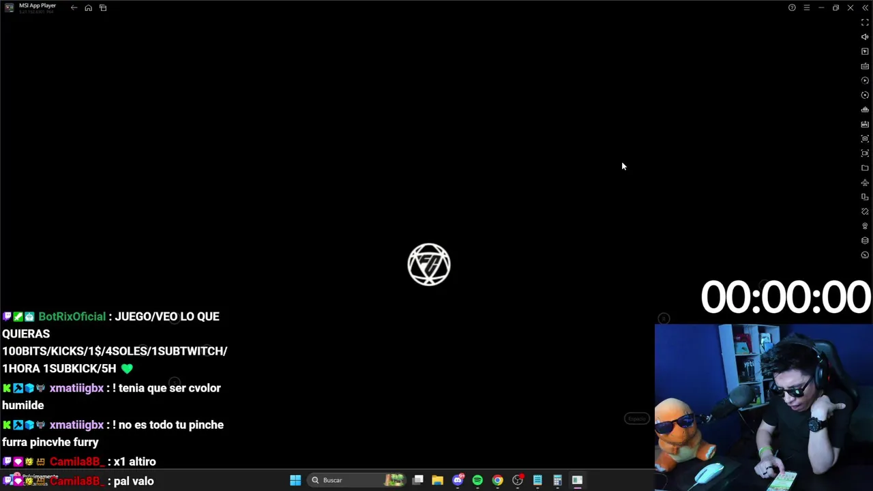The image size is (873, 491).
Task: Toggle the cursor lock icon in sidebar
Action: (x=865, y=51)
